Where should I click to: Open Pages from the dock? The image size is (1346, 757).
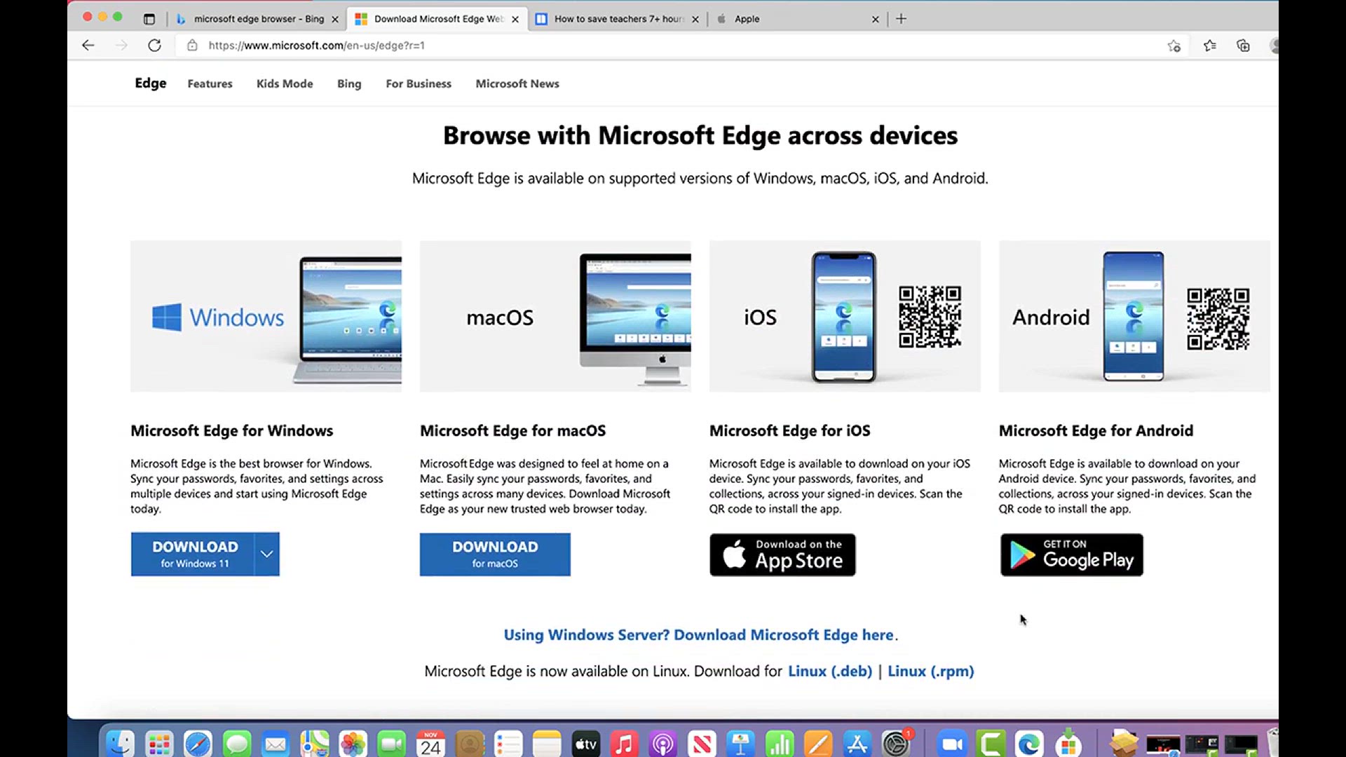point(818,744)
